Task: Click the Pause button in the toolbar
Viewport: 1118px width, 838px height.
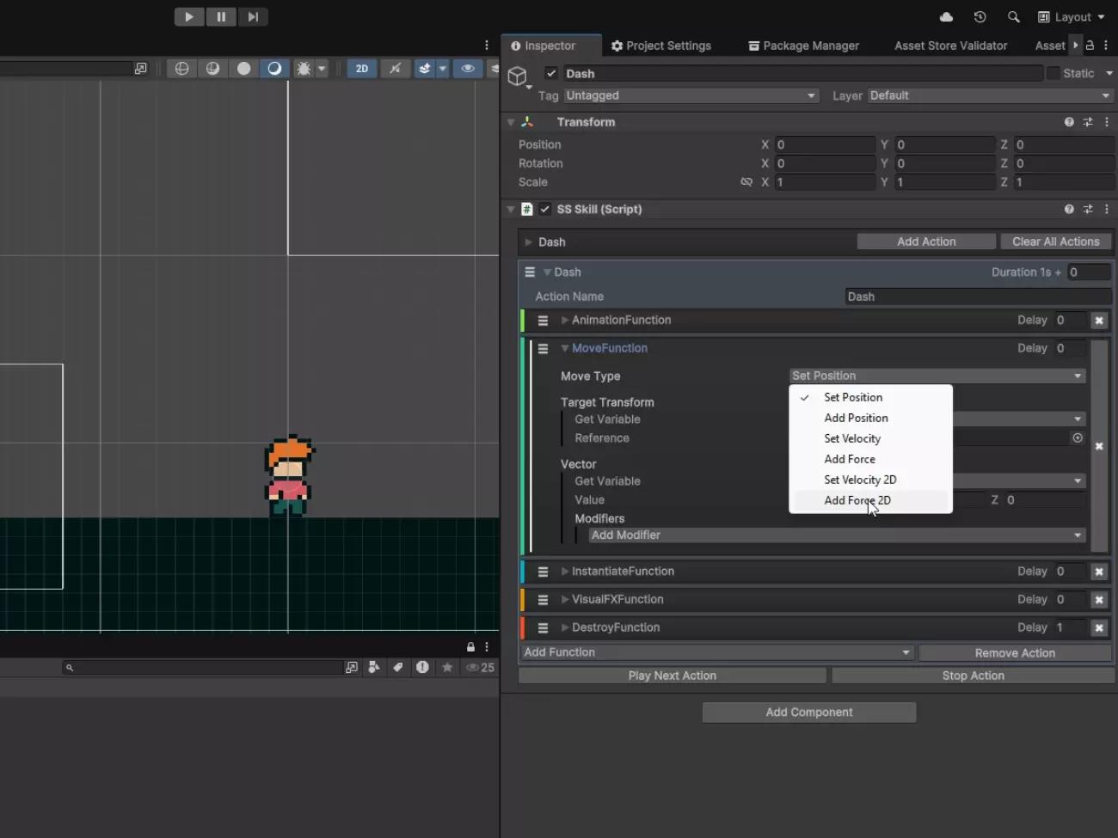Action: pos(221,16)
